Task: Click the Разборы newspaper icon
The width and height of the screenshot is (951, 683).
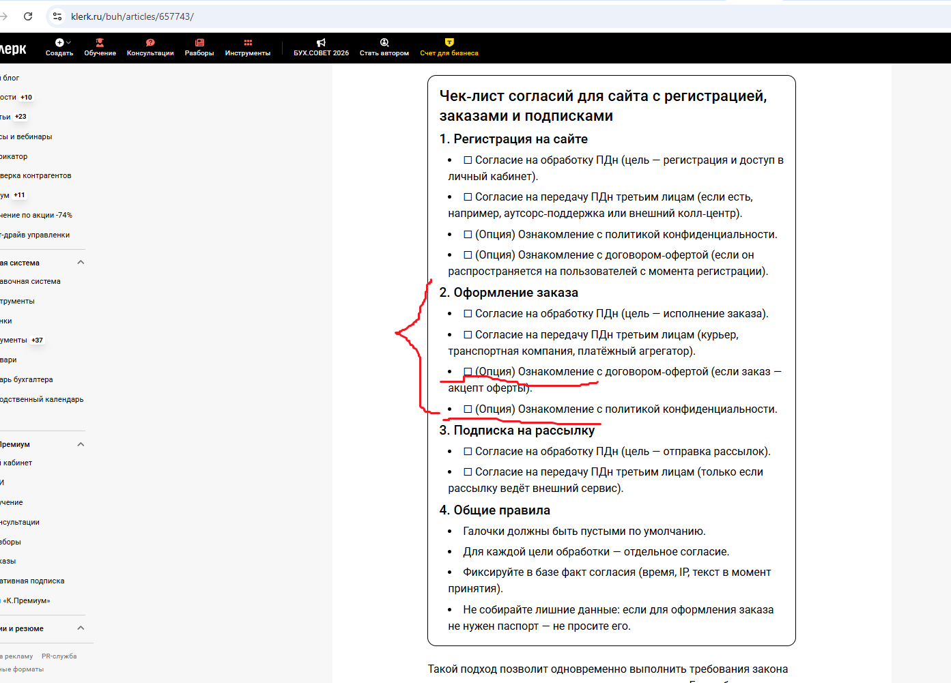Action: click(x=199, y=43)
